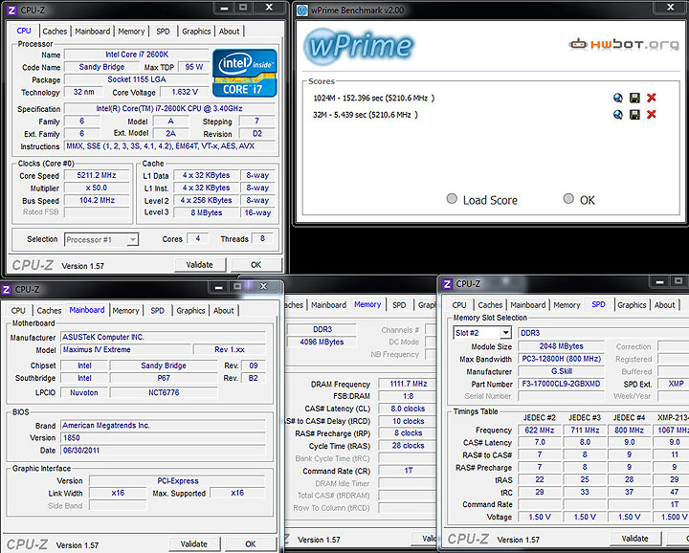
Task: Click the globe icon for the 32M score
Action: (x=618, y=115)
